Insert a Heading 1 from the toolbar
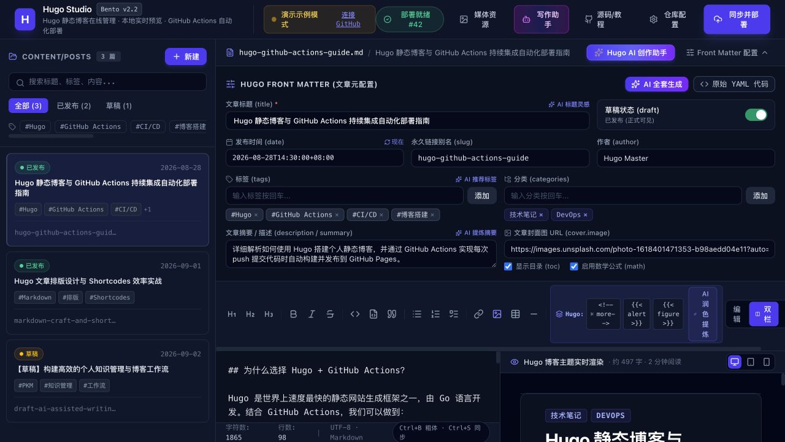 point(232,314)
